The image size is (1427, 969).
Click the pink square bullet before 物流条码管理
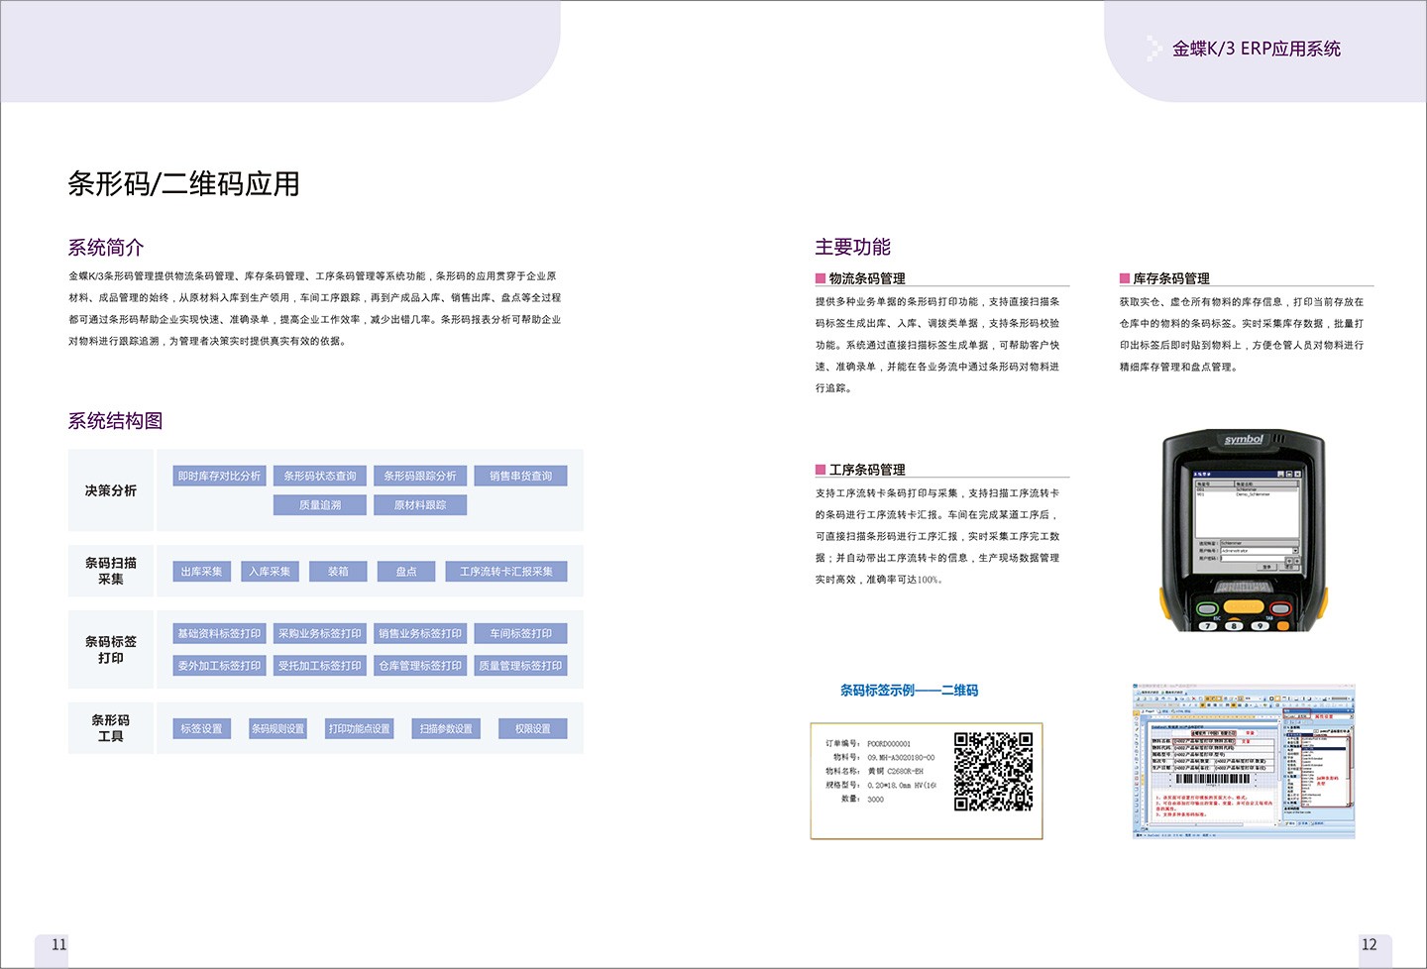[x=821, y=278]
